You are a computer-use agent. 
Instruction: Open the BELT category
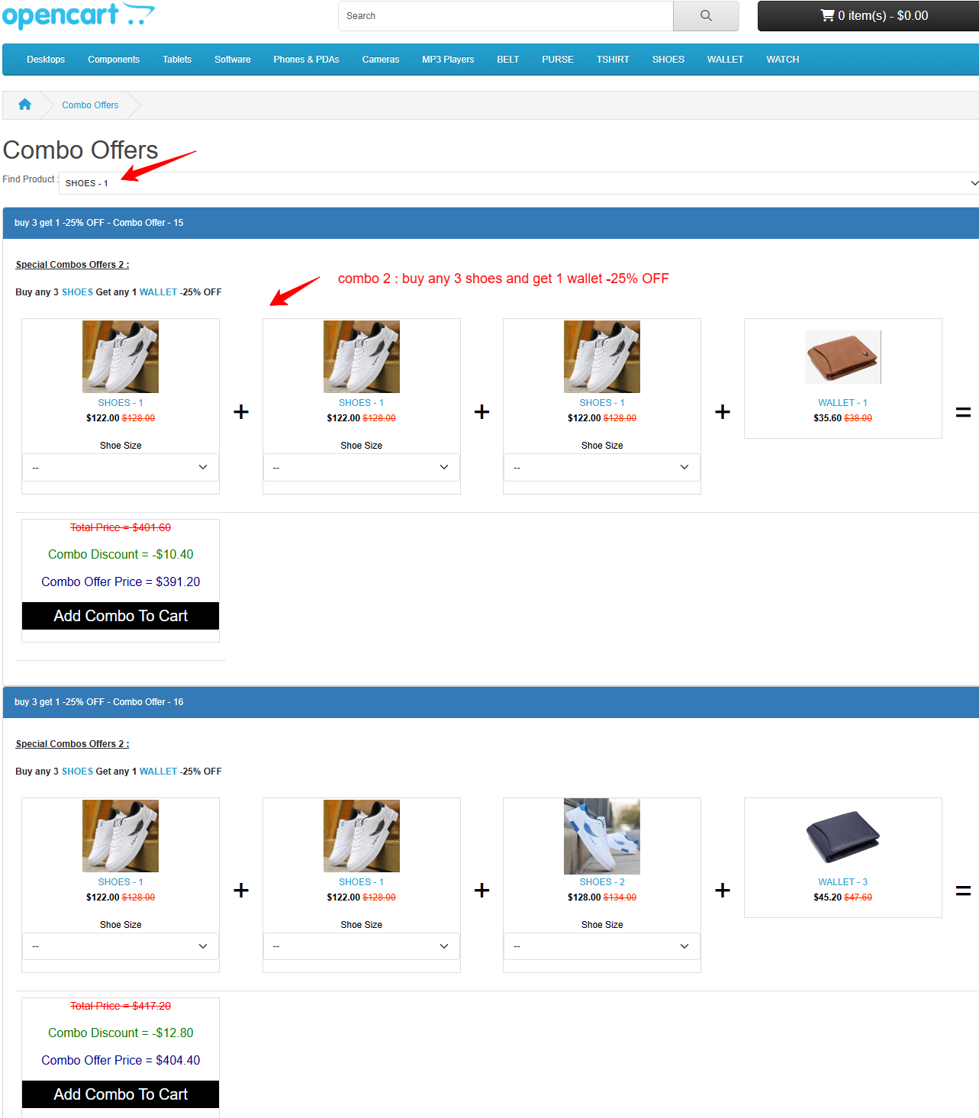pyautogui.click(x=507, y=60)
